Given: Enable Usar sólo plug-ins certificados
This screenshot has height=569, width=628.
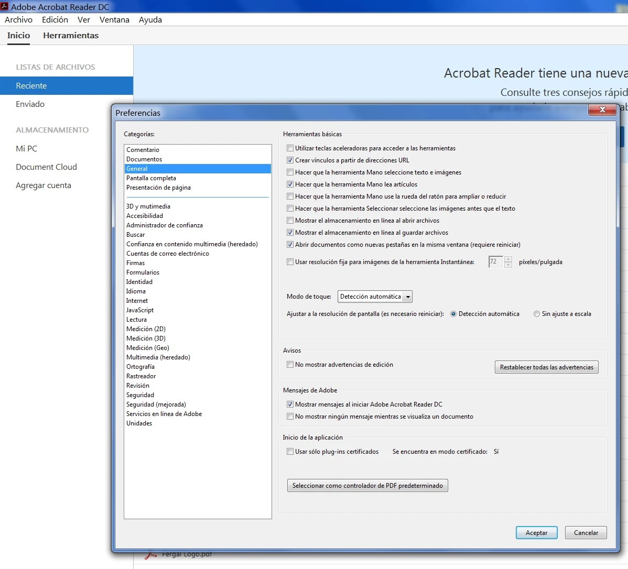Looking at the screenshot, I should coord(290,452).
